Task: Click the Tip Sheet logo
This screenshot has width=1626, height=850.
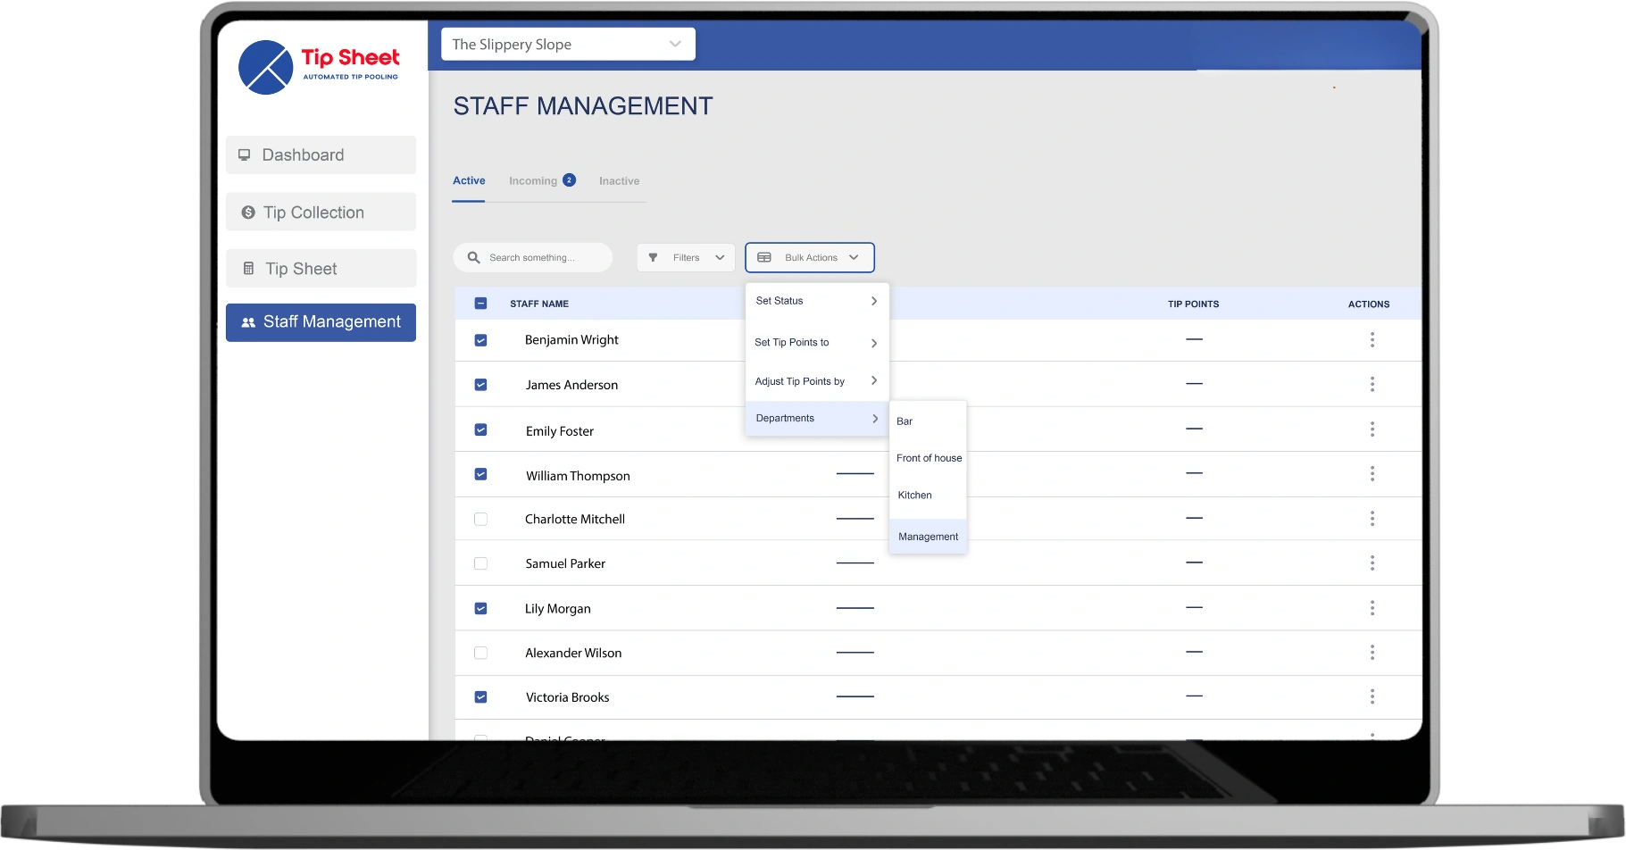Action: pos(319,67)
